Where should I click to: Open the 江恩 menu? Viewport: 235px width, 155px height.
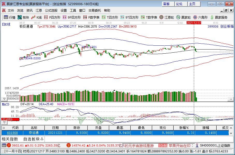39,11
